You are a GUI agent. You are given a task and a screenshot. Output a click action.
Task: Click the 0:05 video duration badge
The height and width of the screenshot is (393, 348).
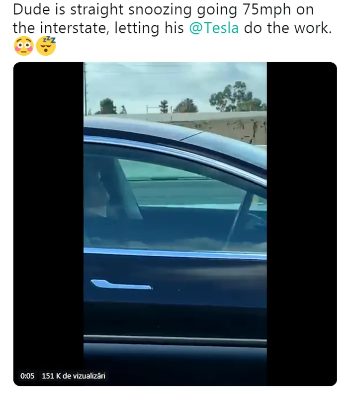tap(27, 376)
